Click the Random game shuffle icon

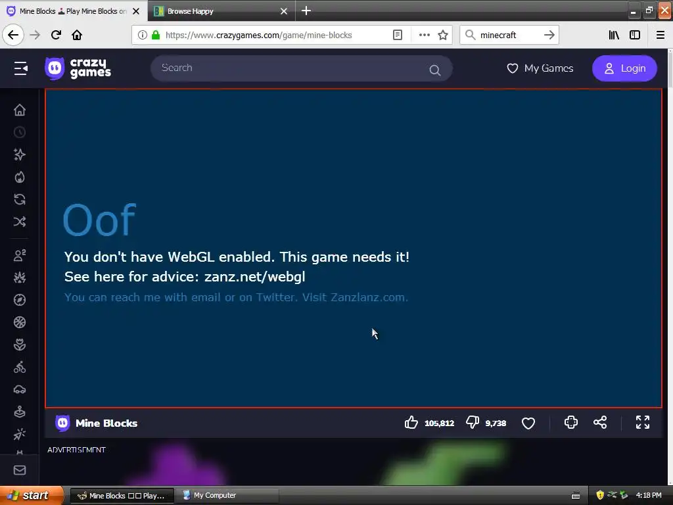[x=20, y=222]
